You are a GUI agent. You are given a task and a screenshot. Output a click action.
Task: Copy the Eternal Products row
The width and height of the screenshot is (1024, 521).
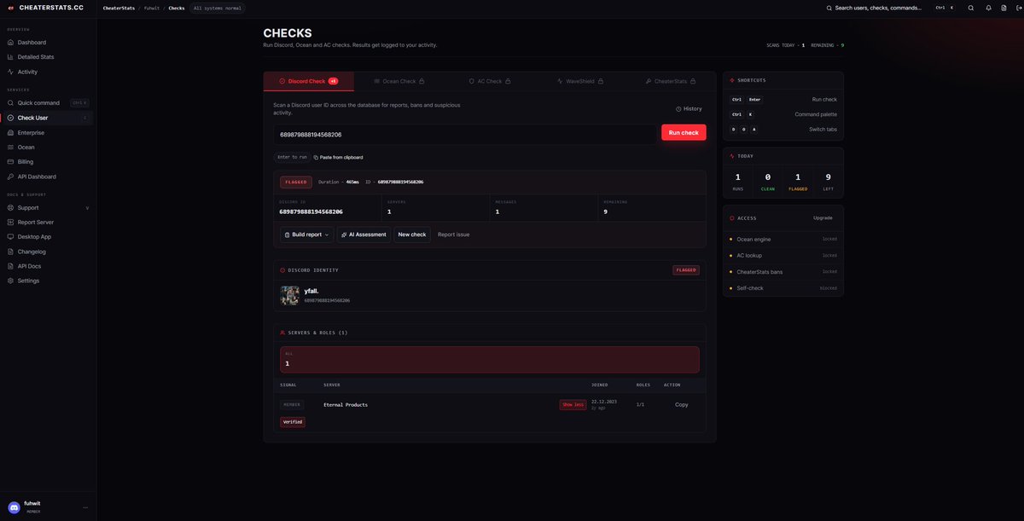click(682, 405)
